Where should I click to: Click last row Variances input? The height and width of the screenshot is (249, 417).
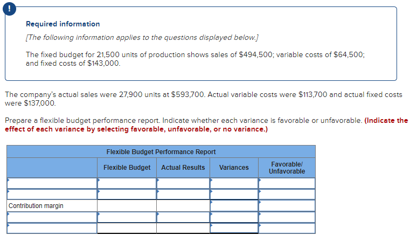(x=234, y=229)
